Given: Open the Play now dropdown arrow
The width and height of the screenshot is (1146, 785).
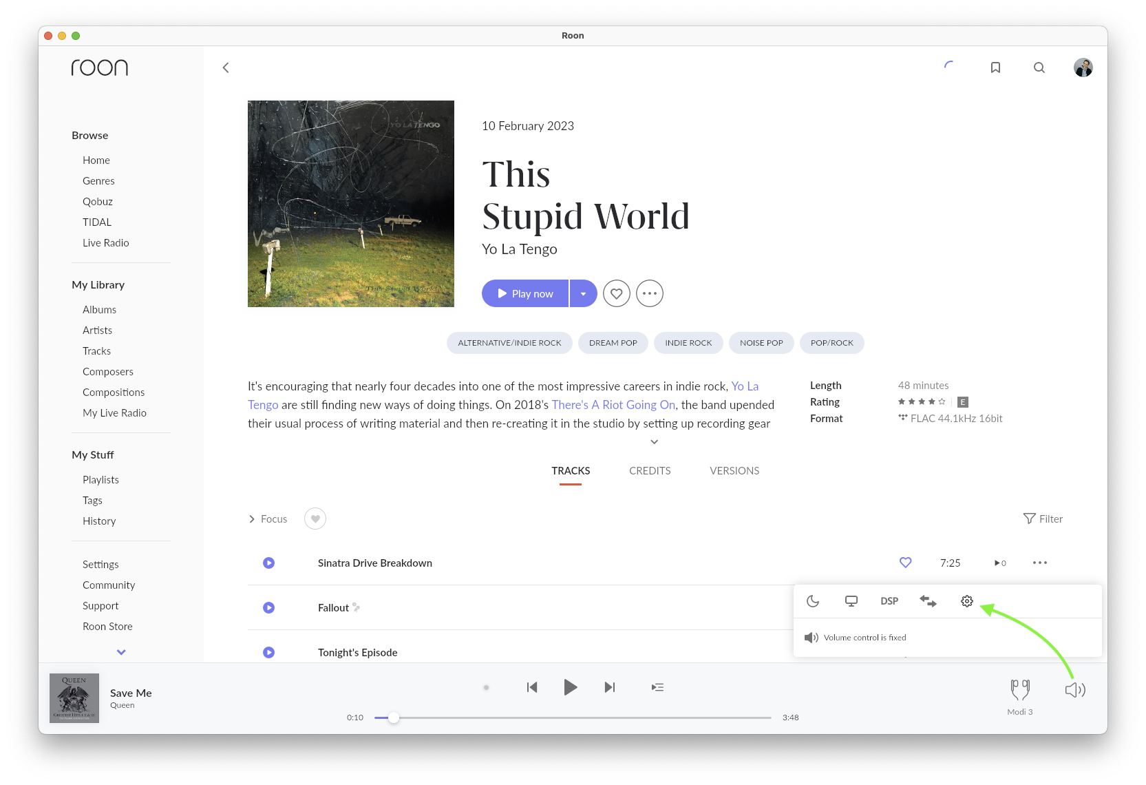Looking at the screenshot, I should pos(583,293).
